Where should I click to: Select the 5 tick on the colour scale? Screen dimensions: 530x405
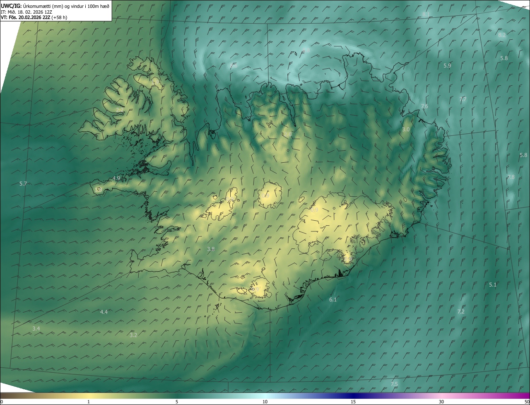click(x=177, y=402)
